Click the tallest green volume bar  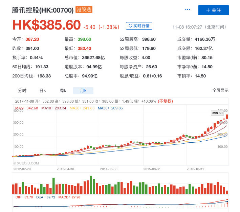91,185
